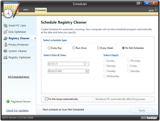Click the Select Date & Time label
Viewport: 160px width, 121px height.
55,55
